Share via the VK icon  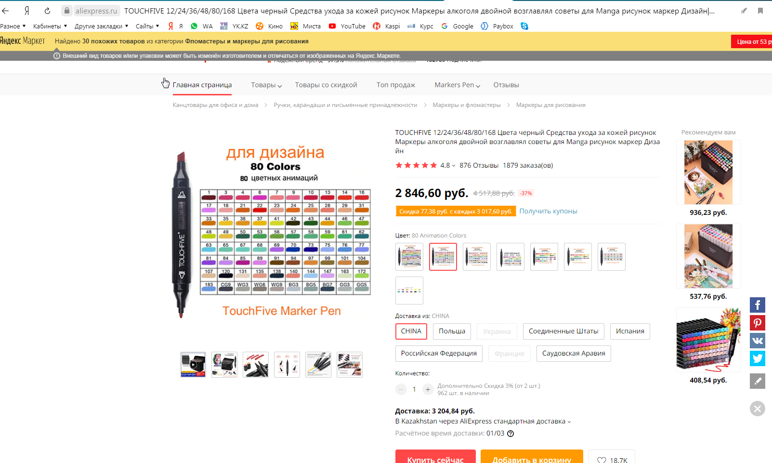(758, 341)
